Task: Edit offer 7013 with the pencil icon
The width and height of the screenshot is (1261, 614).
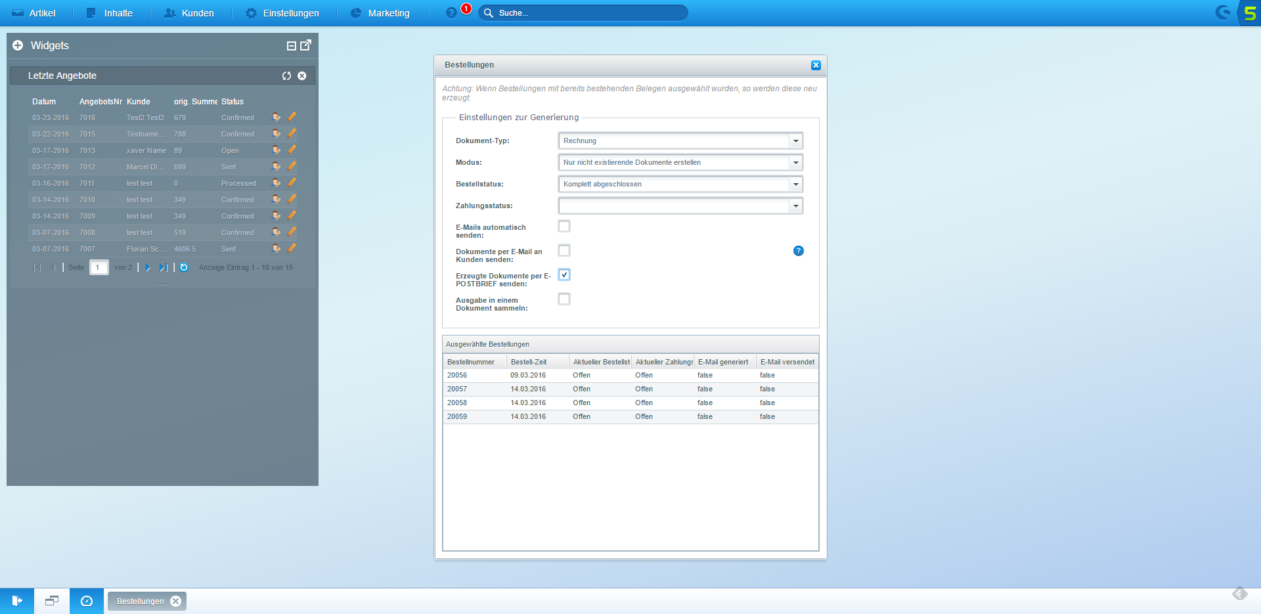Action: coord(292,150)
